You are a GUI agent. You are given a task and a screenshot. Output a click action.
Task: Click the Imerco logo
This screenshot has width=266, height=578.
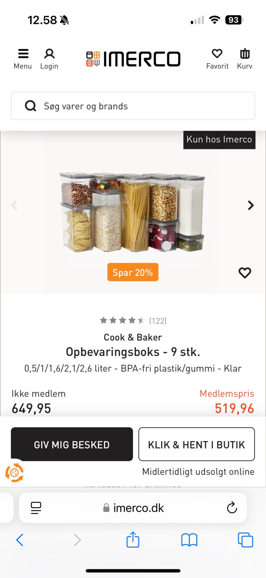pos(133,59)
